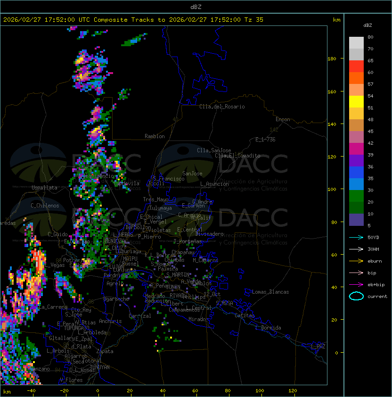Click the yellow eburn arrow in legend
The image size is (392, 397).
point(356,261)
